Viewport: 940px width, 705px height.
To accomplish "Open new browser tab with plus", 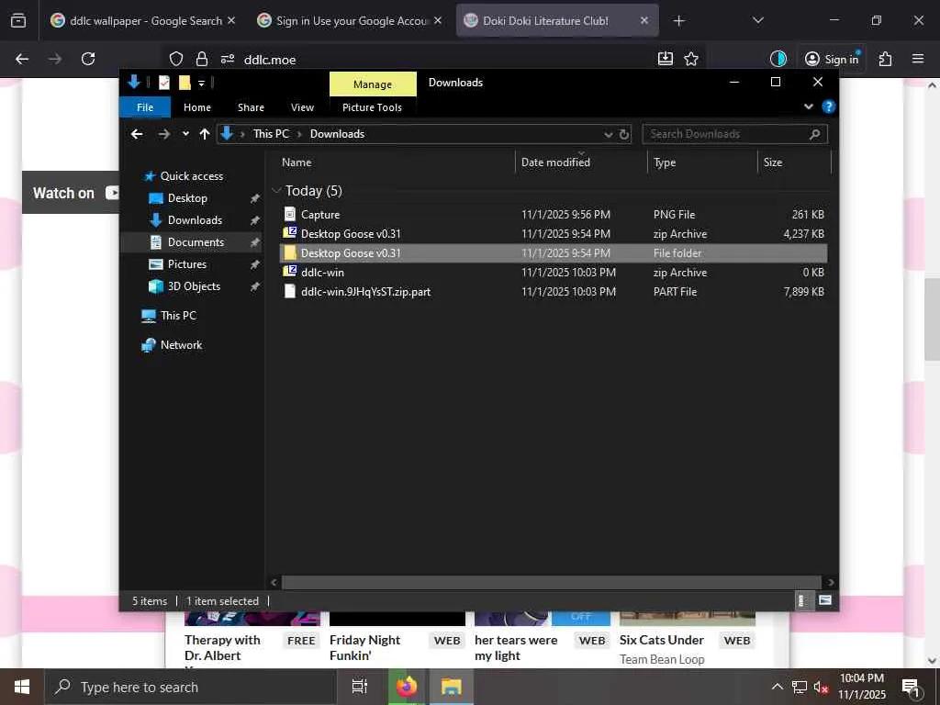I will click(678, 21).
